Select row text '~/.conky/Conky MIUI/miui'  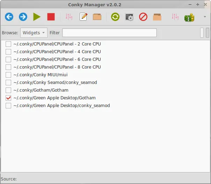coord(41,75)
